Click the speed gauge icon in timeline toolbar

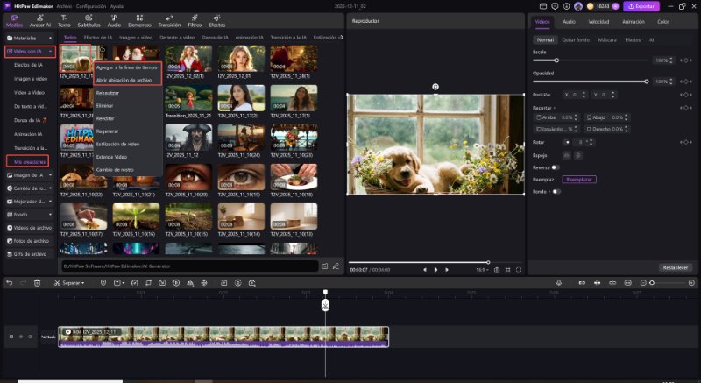tap(135, 283)
